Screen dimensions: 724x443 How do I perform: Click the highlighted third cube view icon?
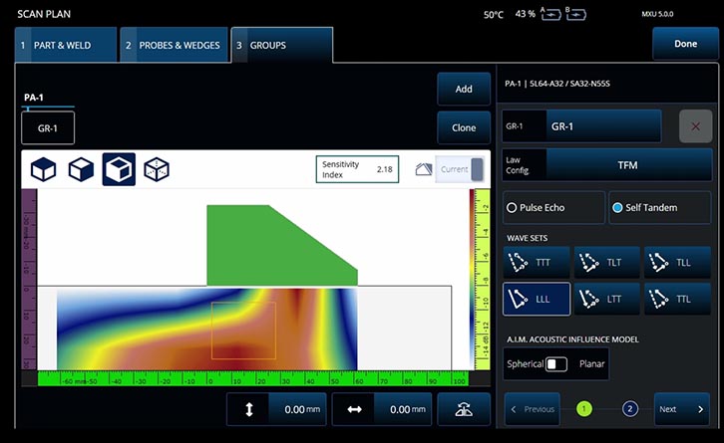coord(119,169)
